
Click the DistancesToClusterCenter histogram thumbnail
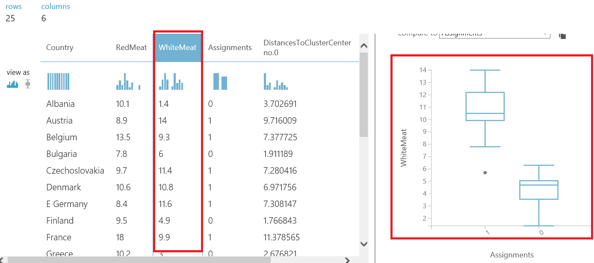coord(276,81)
